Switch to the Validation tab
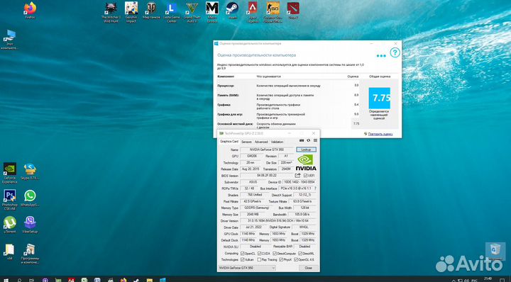 pyautogui.click(x=277, y=142)
